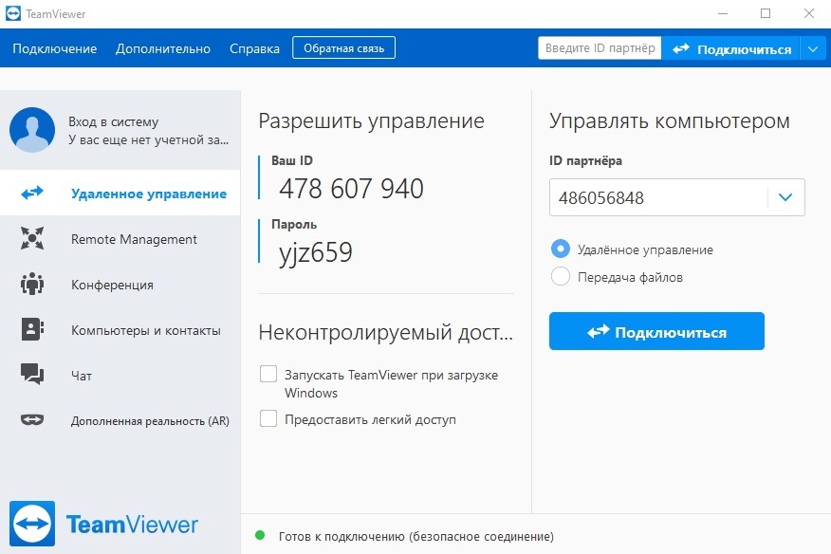Open the Подключение menu
The height and width of the screenshot is (554, 831).
coord(55,48)
